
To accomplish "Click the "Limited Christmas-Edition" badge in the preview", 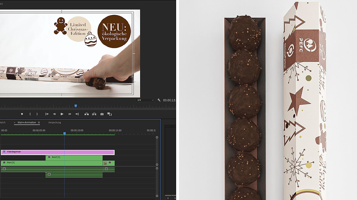I will (78, 29).
